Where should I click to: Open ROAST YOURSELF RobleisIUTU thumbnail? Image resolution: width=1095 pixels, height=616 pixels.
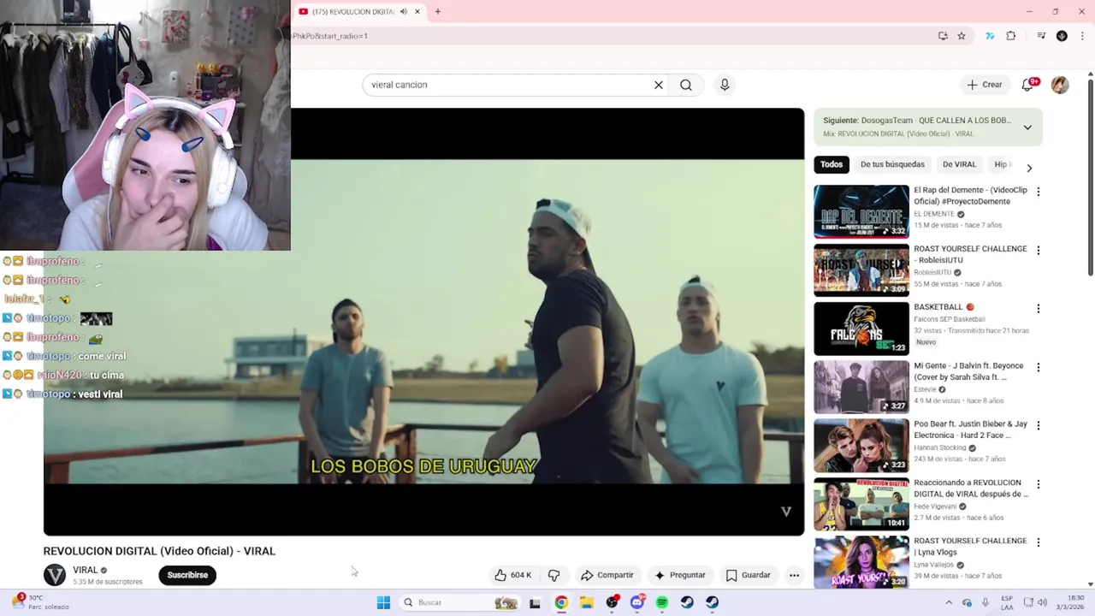point(861,269)
